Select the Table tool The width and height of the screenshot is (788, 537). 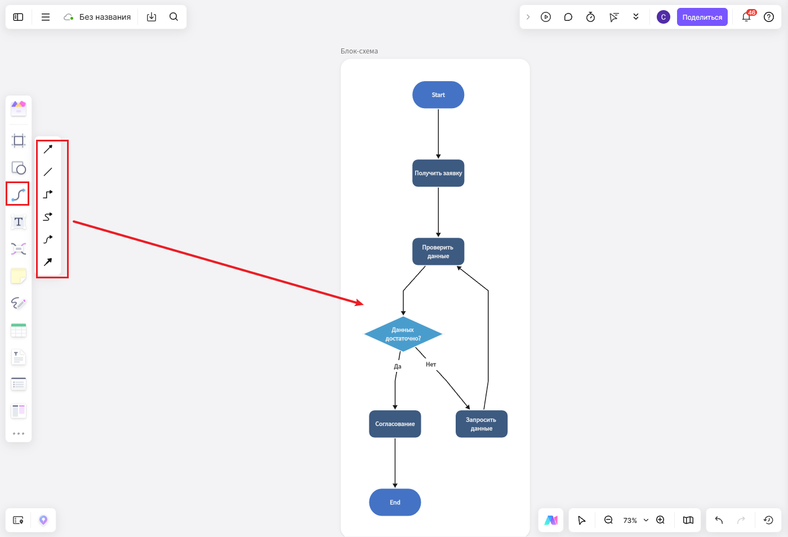tap(19, 330)
